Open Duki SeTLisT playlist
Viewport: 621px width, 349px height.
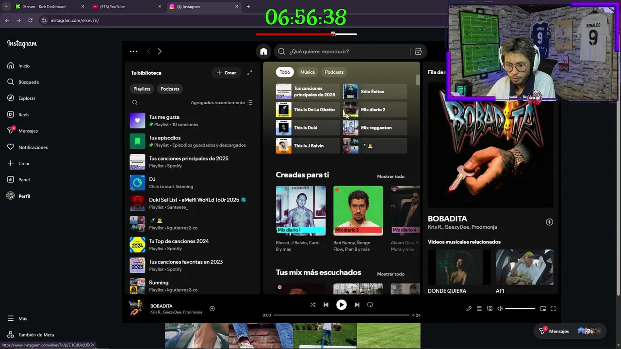(191, 203)
